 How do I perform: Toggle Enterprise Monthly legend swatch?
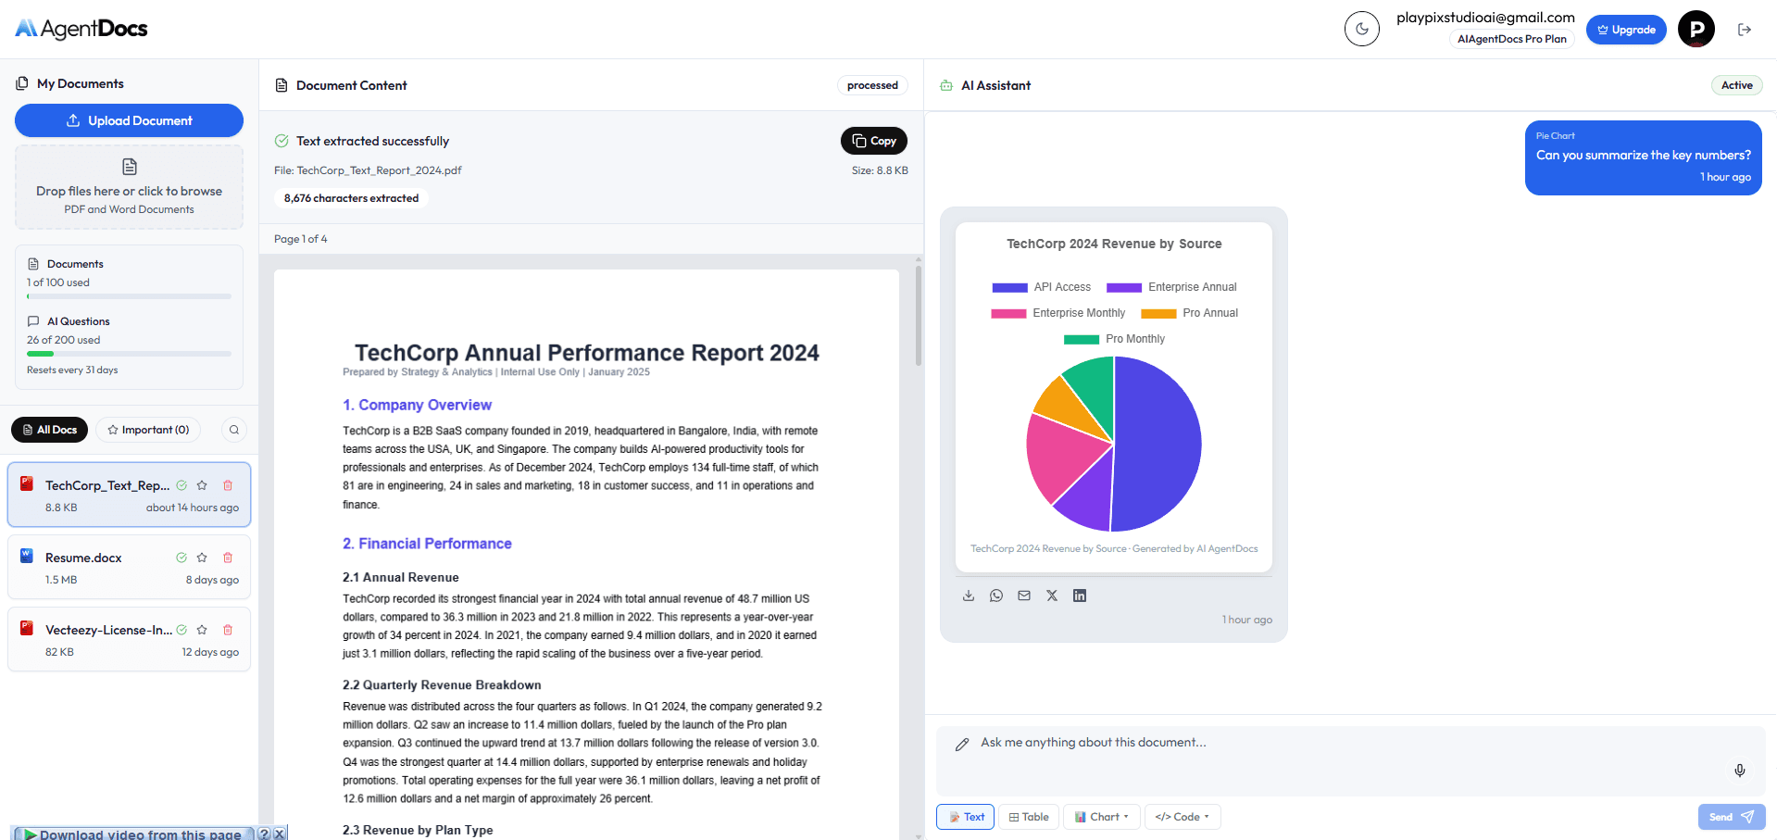tap(1008, 313)
